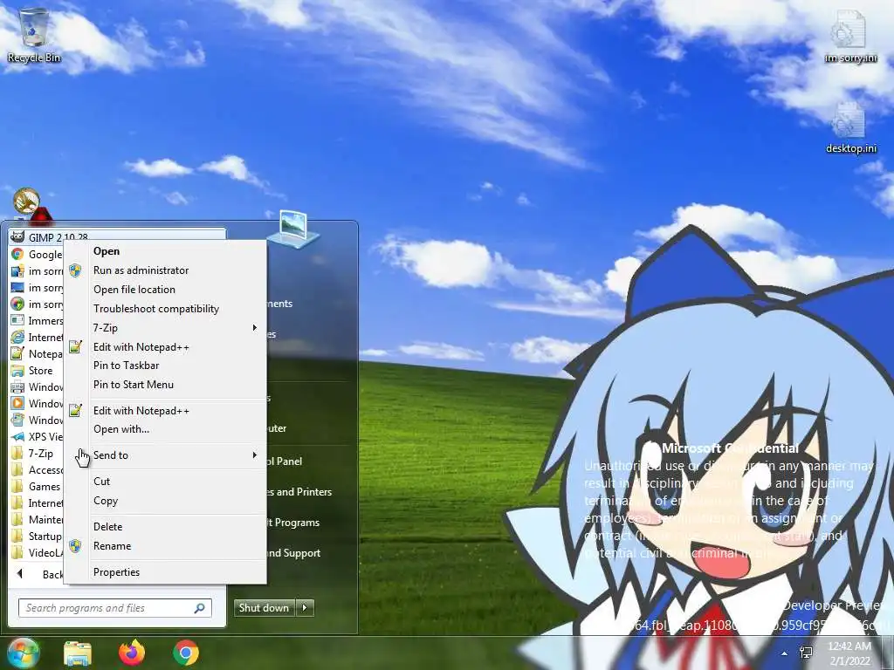This screenshot has height=670, width=894.
Task: Open the VideoLAN folder icon
Action: coord(17,552)
